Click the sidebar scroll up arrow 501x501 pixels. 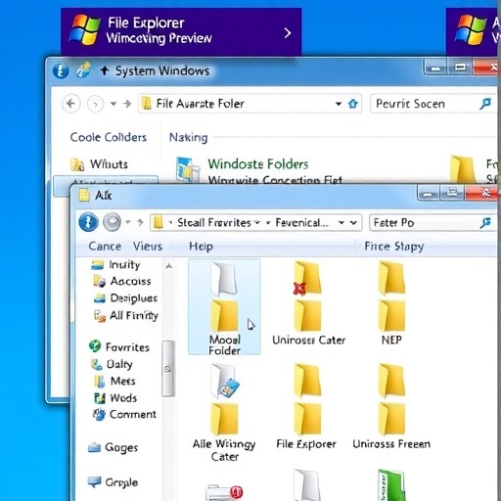pos(168,266)
